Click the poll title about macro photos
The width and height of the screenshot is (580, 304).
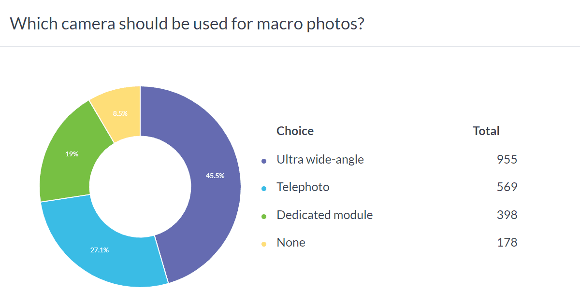pos(187,23)
